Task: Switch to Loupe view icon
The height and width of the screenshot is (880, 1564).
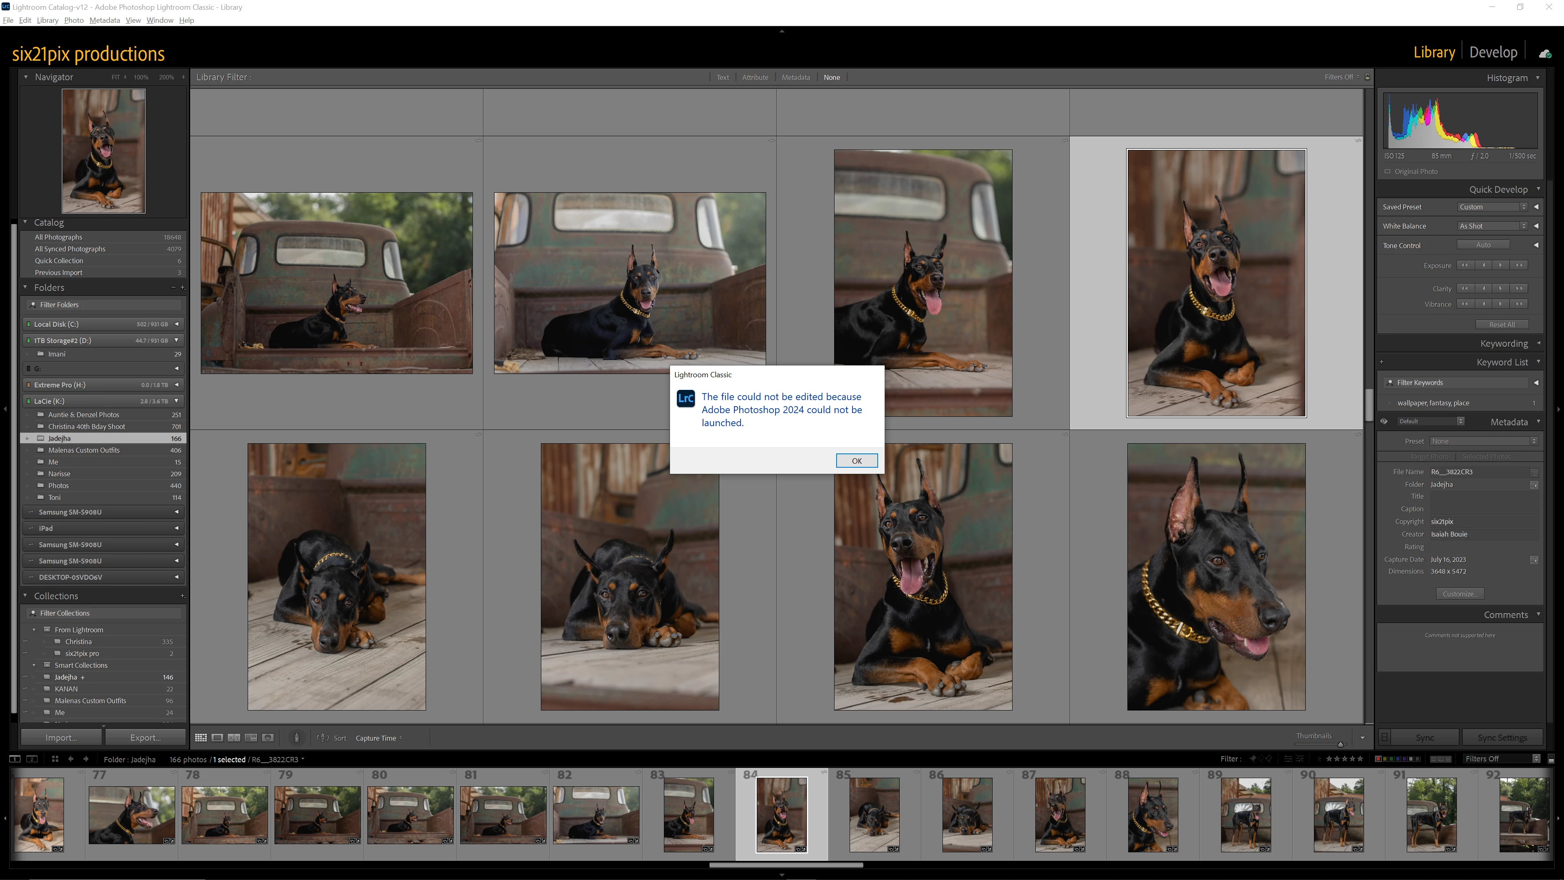Action: [x=217, y=737]
